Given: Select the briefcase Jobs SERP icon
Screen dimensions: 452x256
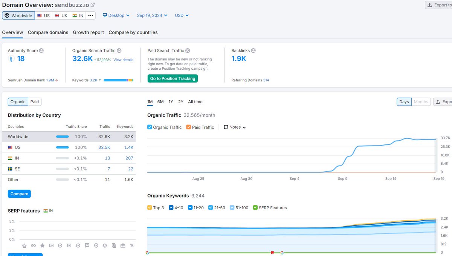Looking at the screenshot, I should click(x=123, y=245).
